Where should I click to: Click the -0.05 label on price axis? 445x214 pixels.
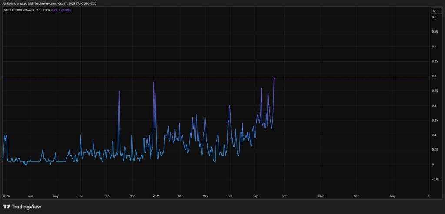point(433,179)
